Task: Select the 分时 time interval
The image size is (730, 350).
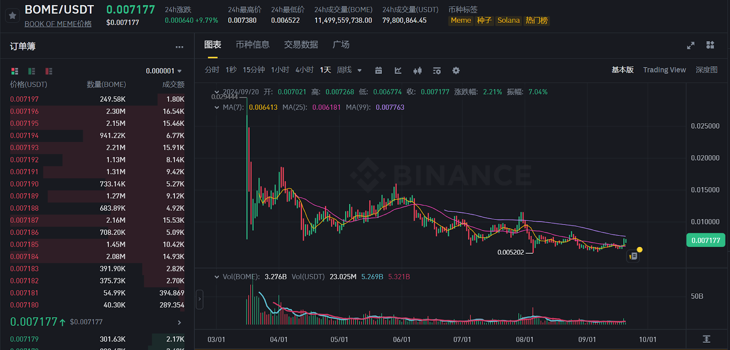Action: (x=212, y=70)
